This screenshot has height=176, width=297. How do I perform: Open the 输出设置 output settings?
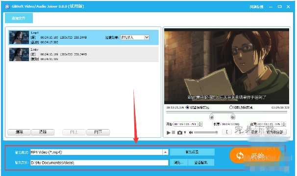[192, 152]
